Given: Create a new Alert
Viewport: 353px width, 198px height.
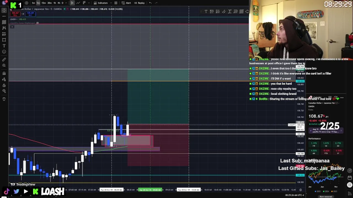Looking at the screenshot, I should [126, 3].
